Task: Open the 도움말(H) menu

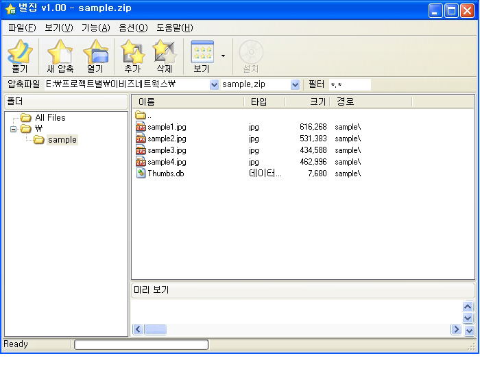Action: 174,28
